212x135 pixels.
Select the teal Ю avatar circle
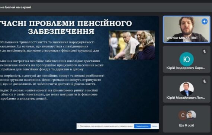coord(186,59)
